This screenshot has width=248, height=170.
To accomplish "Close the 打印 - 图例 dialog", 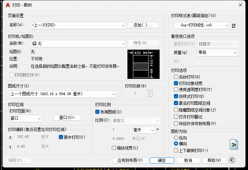I will pos(241,5).
